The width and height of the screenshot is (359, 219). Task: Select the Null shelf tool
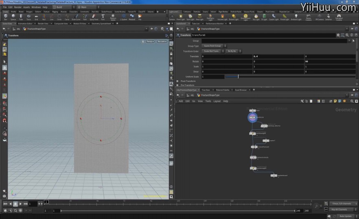(44, 17)
